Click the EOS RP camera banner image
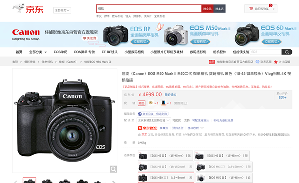 click(116, 36)
